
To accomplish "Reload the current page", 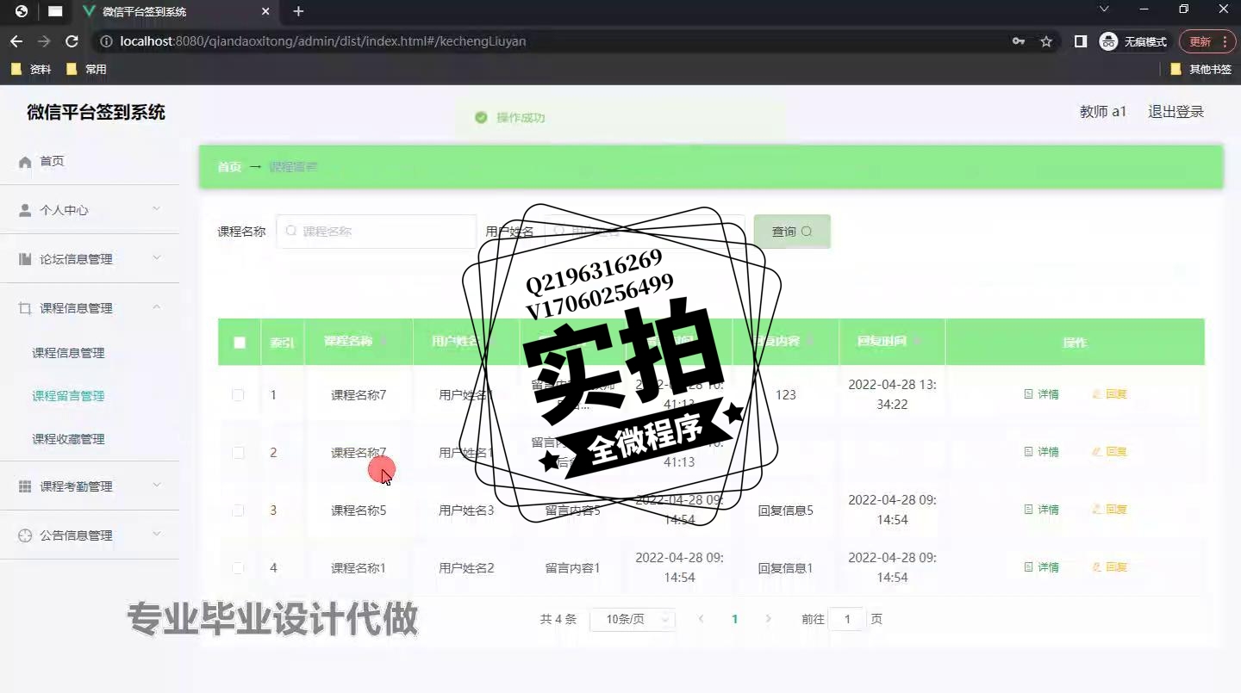I will (x=72, y=41).
